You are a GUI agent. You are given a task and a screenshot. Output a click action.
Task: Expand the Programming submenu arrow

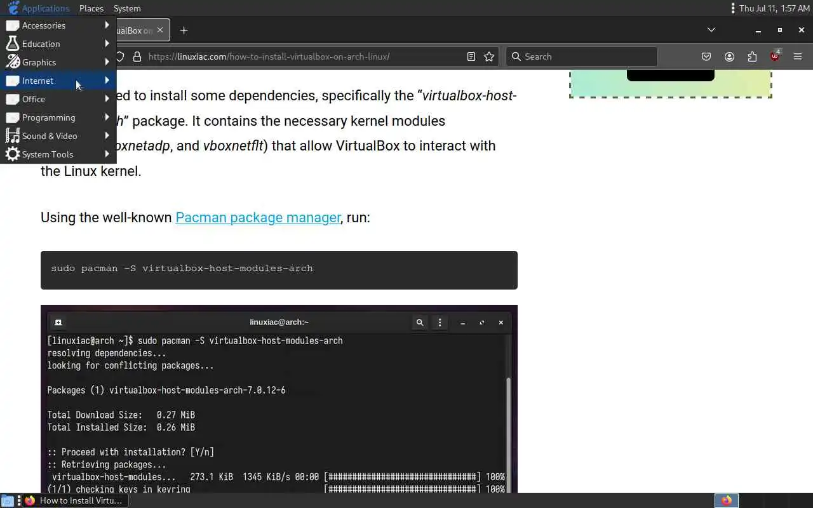point(107,117)
